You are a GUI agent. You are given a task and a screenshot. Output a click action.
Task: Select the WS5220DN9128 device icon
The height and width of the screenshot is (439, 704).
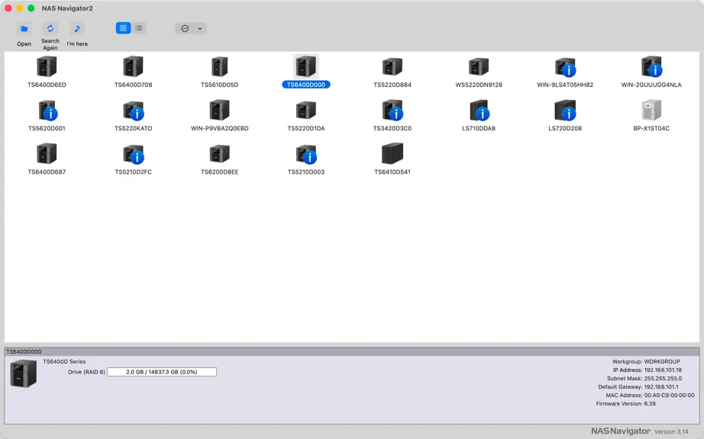[479, 67]
